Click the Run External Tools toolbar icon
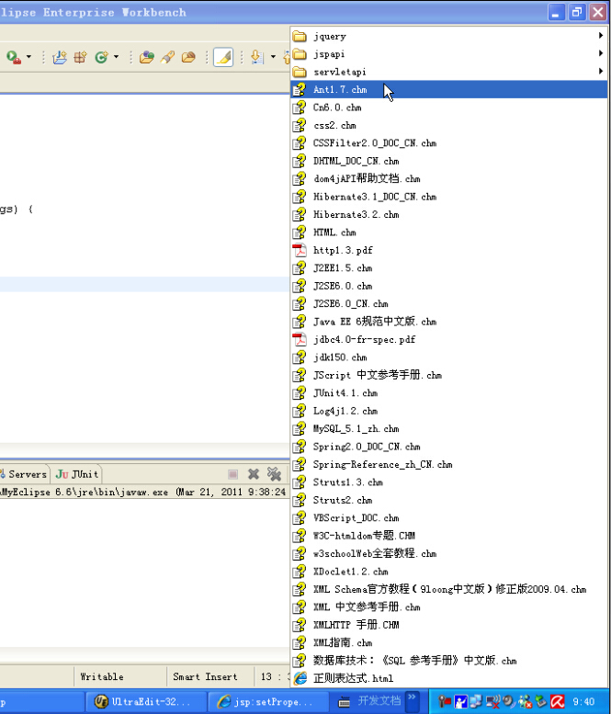Viewport: 611px width, 714px height. click(x=13, y=57)
